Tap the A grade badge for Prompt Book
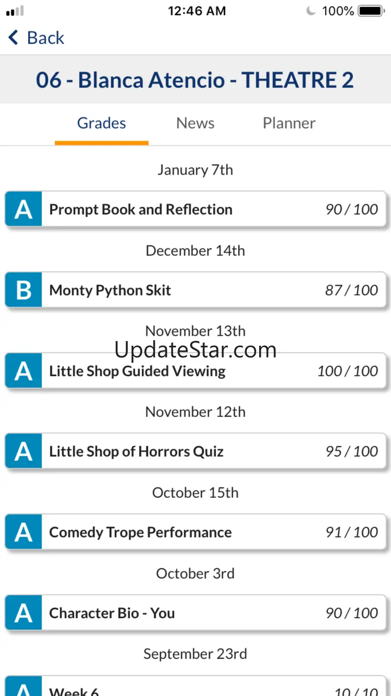 click(x=24, y=209)
